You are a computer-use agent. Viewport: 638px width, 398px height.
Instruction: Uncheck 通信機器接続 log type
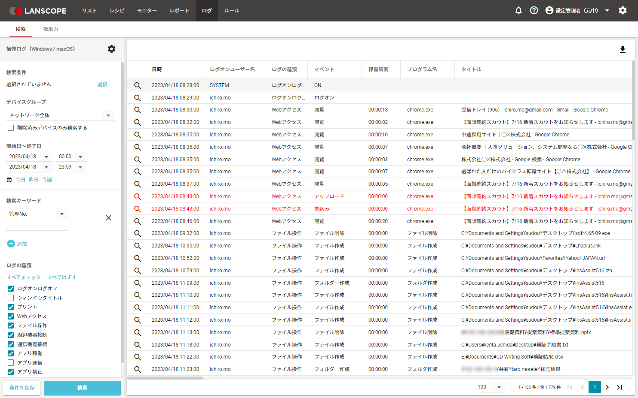11,344
